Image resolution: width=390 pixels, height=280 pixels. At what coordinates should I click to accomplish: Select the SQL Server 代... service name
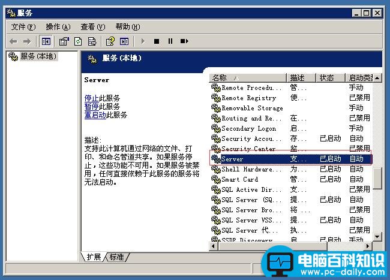[x=250, y=230]
